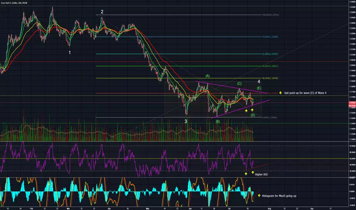This screenshot has width=356, height=210.
Task: Click the 70.0000 RSI scale label
Action: point(353,146)
